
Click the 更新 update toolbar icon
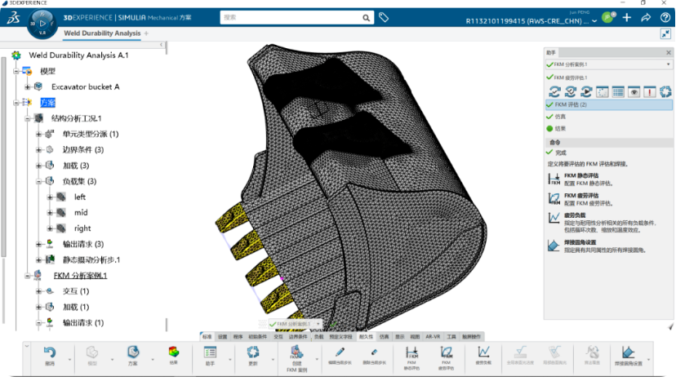click(x=253, y=352)
